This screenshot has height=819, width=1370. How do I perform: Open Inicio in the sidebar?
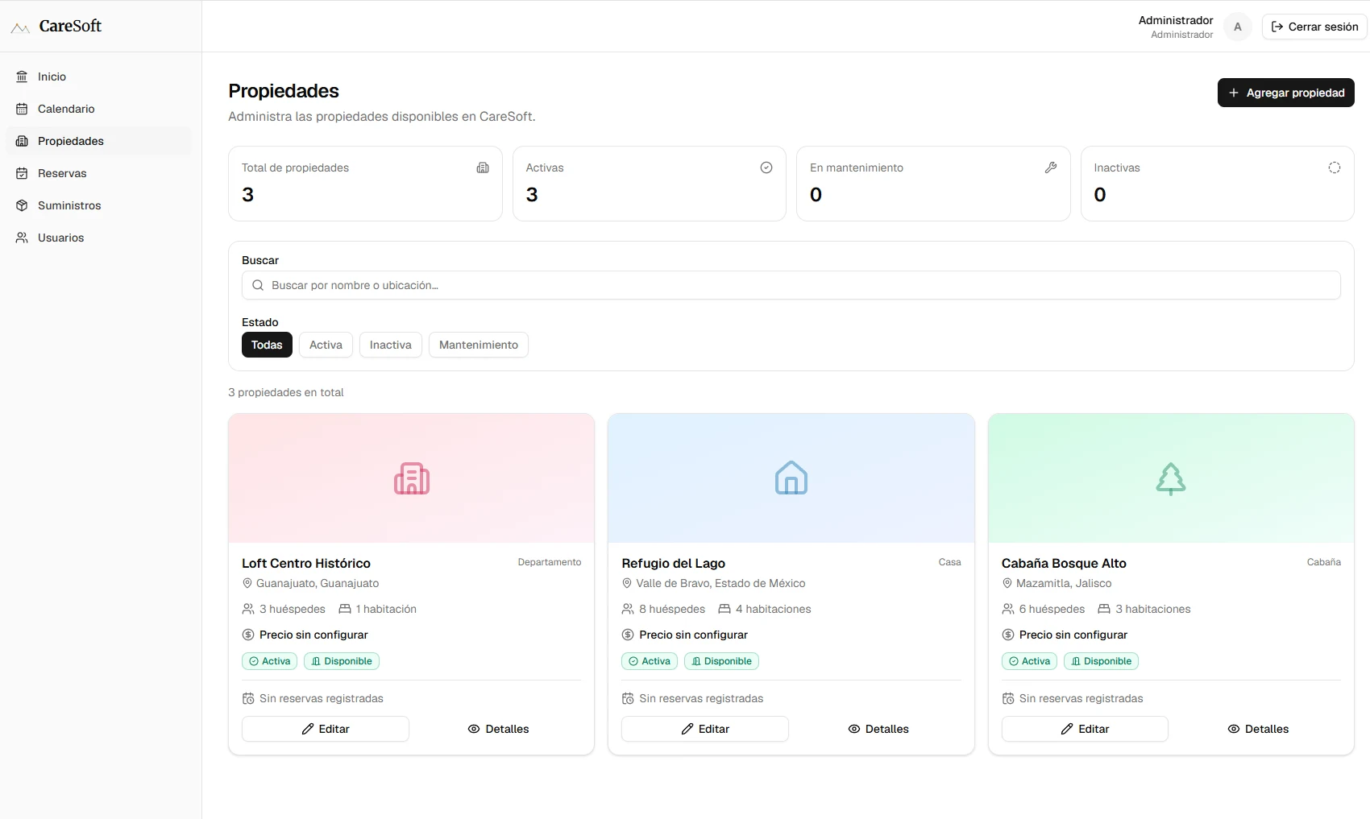[99, 77]
